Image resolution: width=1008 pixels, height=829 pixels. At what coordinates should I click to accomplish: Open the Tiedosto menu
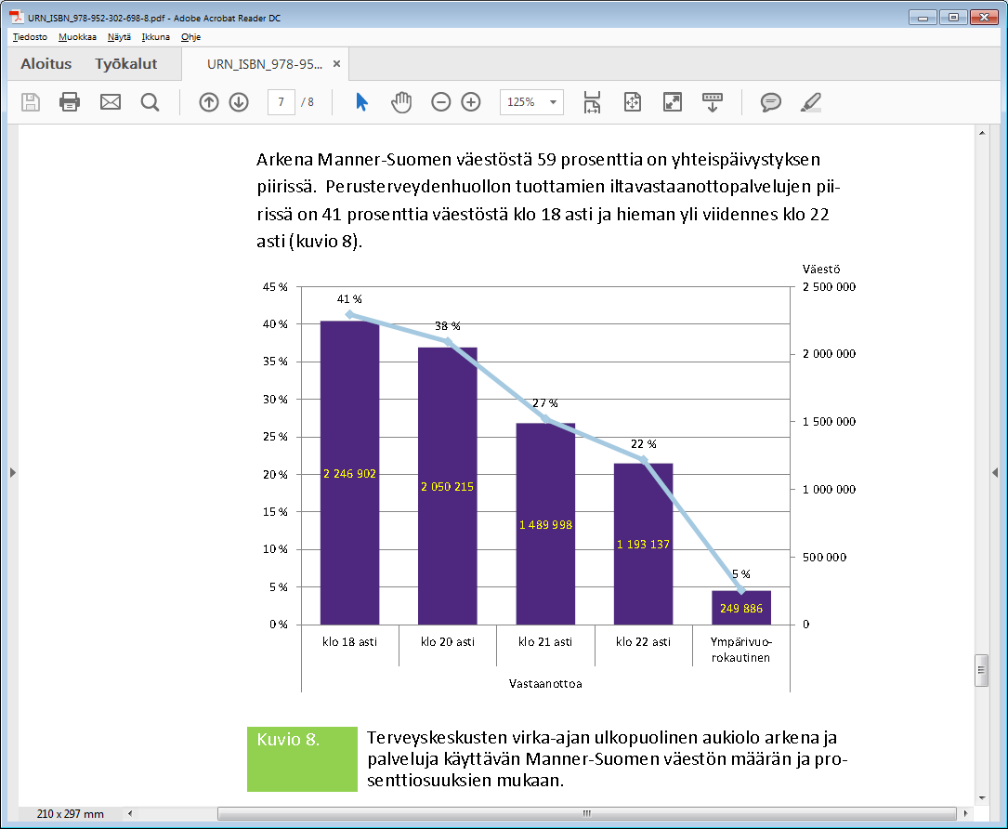coord(31,37)
